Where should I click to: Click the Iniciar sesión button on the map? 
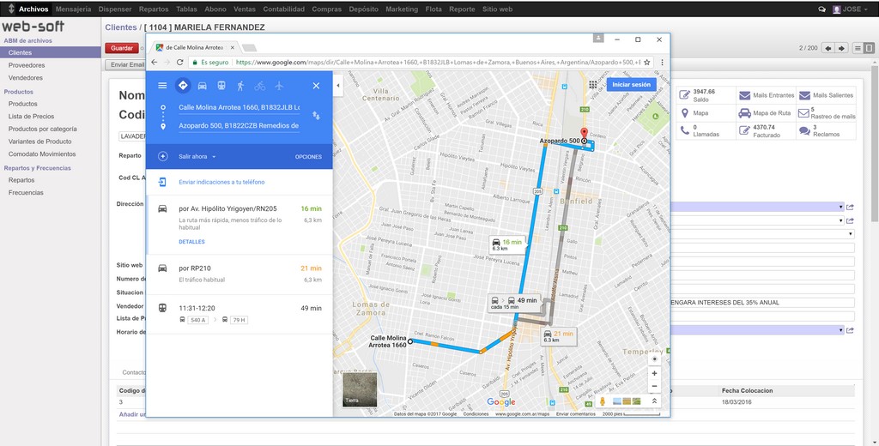coord(631,85)
